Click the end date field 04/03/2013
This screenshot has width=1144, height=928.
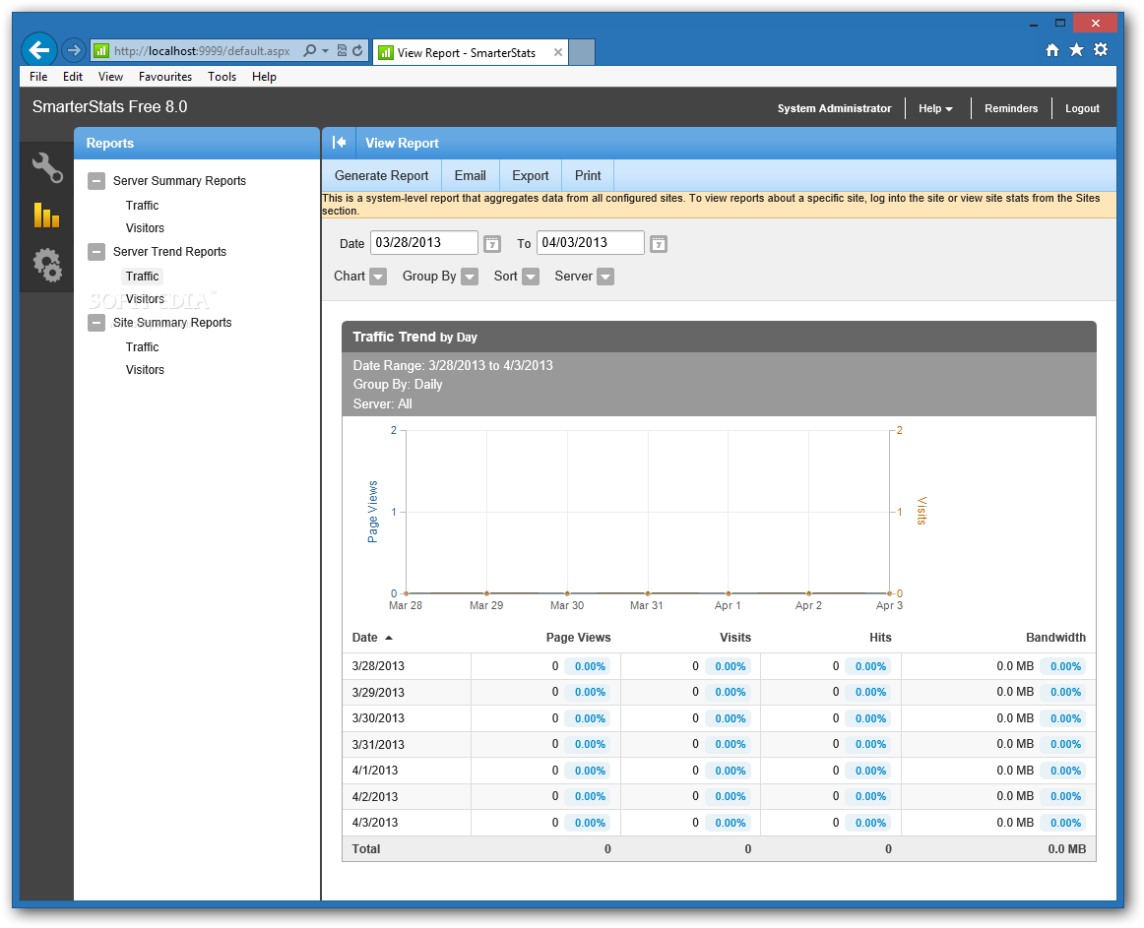click(591, 243)
